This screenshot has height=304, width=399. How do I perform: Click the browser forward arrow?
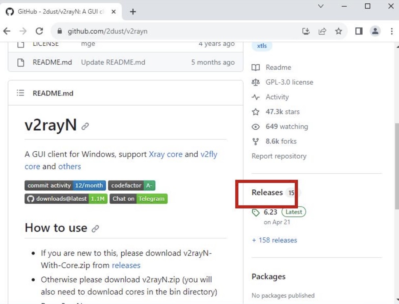[23, 31]
